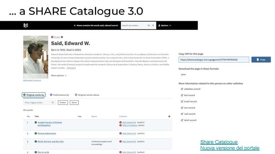Switch to Original works about tab
The image size is (275, 154).
(x=87, y=95)
